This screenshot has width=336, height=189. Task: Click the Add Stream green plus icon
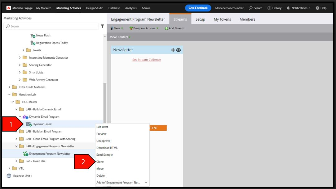(x=166, y=28)
